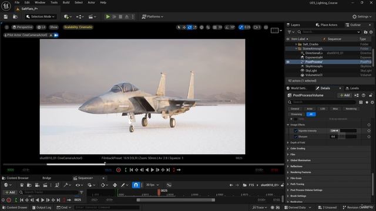Select the Scale gizmo tool in viewport
Image resolution: width=376 pixels, height=211 pixels.
click(x=195, y=28)
